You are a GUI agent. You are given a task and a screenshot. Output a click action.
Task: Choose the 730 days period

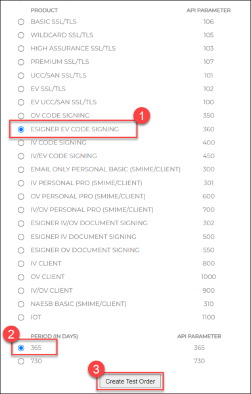click(x=21, y=361)
